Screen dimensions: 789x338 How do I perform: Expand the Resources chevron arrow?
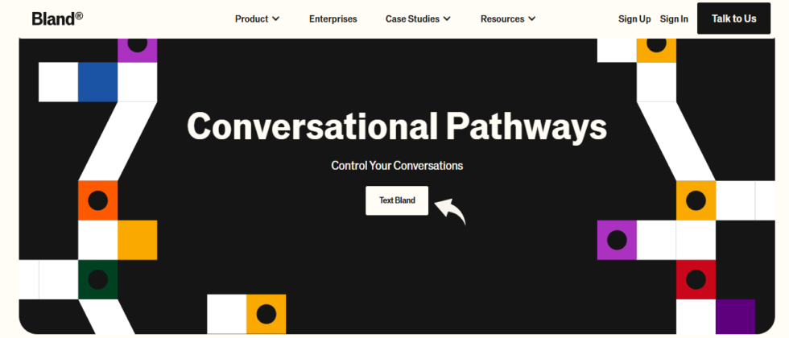[x=532, y=19]
